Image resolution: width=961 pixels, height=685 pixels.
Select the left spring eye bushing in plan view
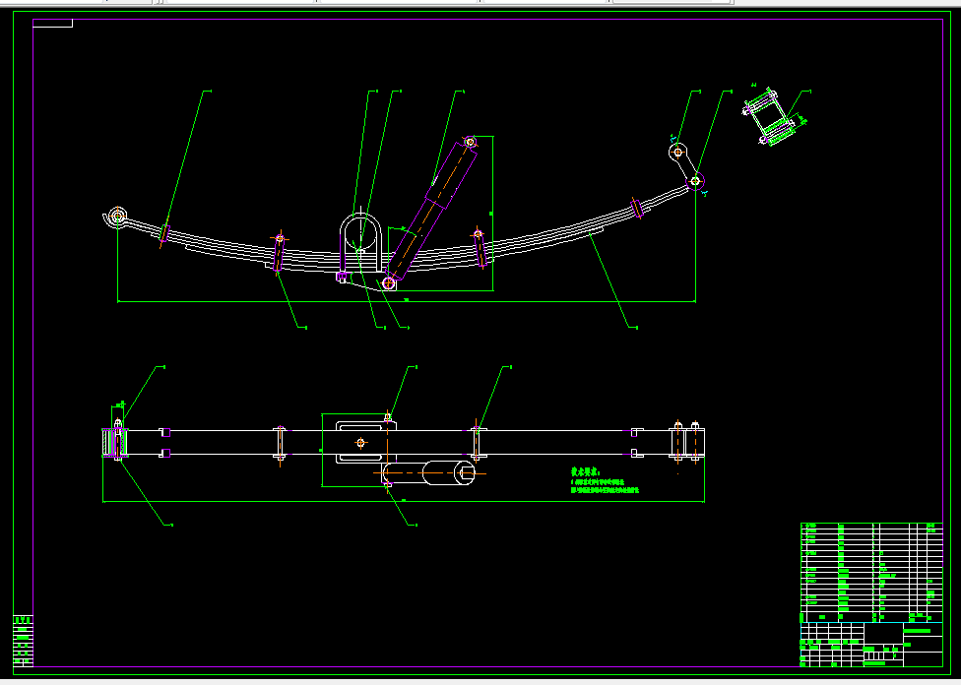point(116,442)
